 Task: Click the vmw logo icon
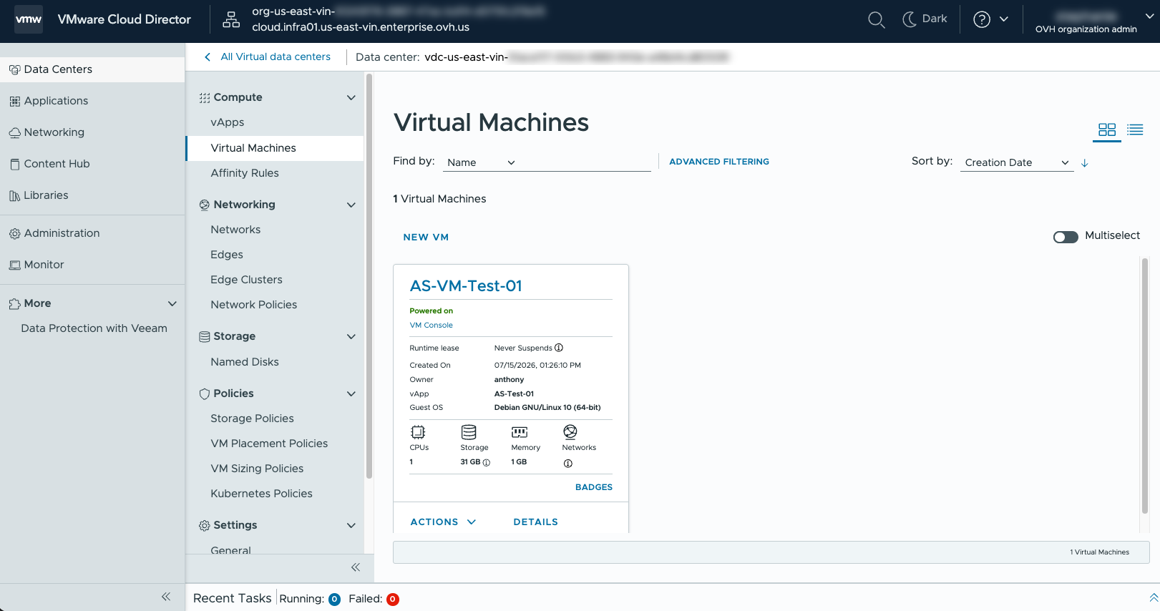29,19
